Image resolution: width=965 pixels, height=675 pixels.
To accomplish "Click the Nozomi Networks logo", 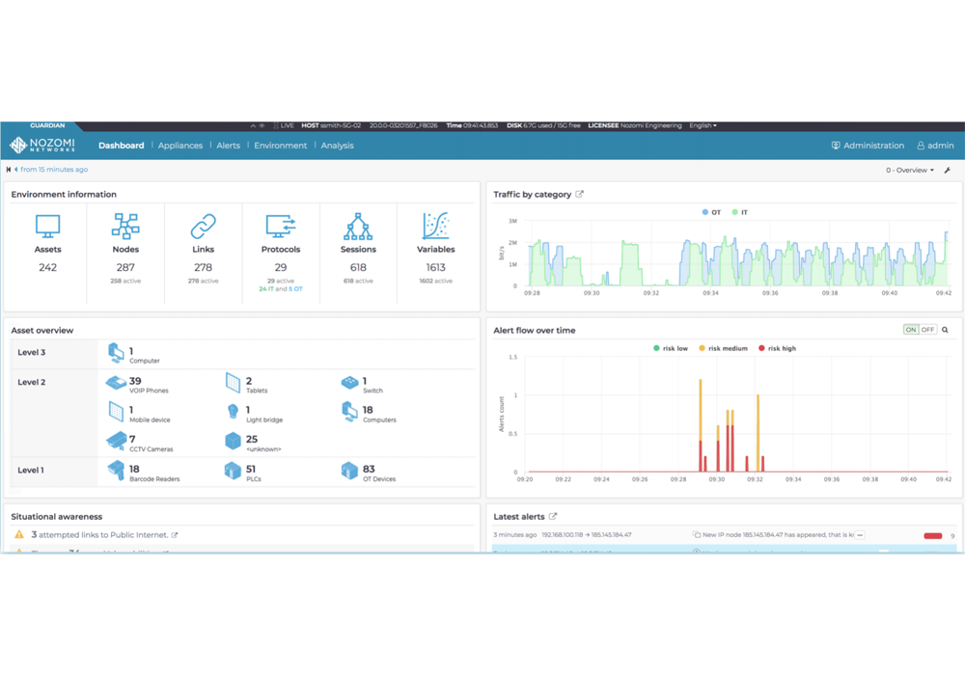I will 41,145.
